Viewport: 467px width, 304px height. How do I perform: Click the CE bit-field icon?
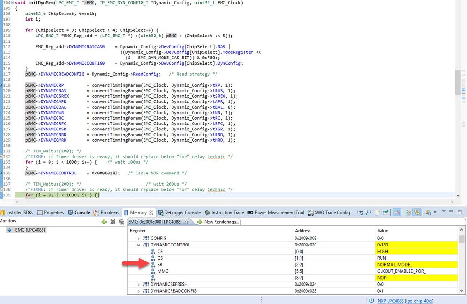coord(153,251)
